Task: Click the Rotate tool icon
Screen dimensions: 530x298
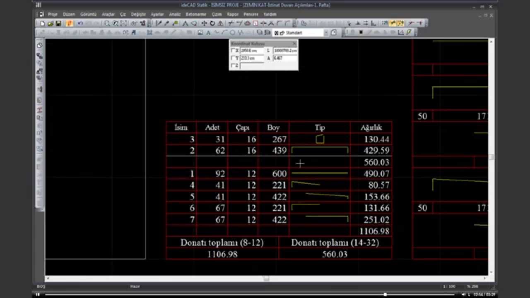Action: [212, 23]
